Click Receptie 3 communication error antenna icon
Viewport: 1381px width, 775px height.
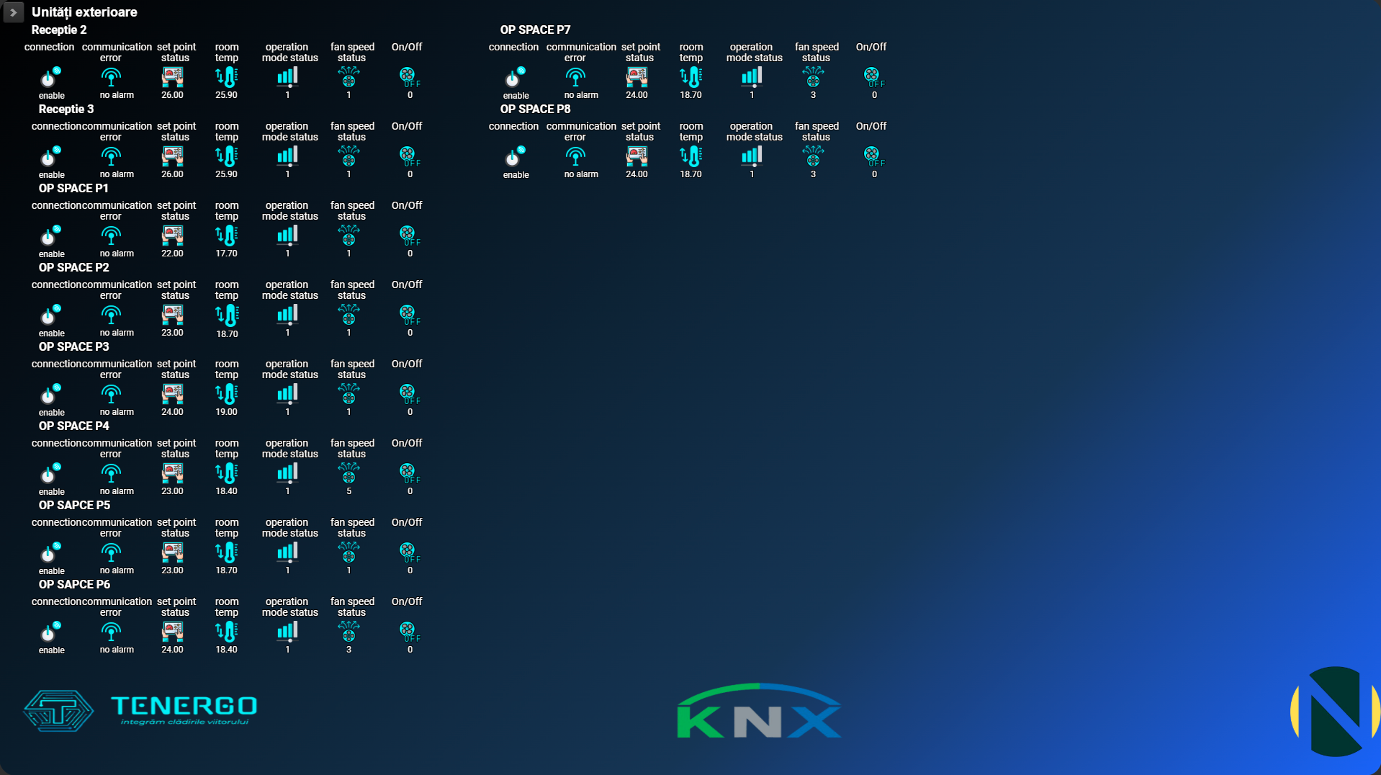111,156
